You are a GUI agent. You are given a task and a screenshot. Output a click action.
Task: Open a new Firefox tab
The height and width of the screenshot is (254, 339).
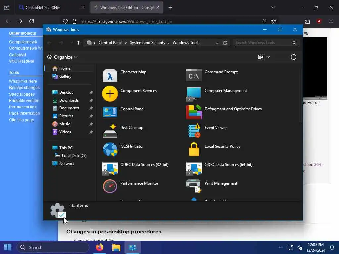[170, 8]
